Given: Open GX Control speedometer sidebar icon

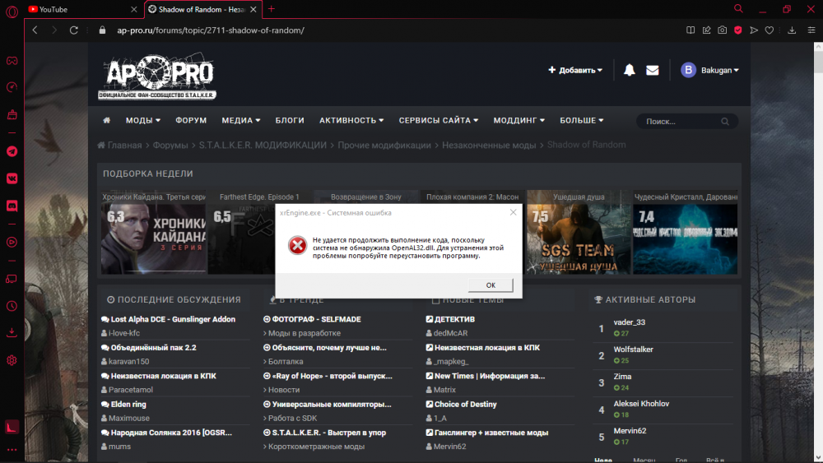Looking at the screenshot, I should click(12, 87).
